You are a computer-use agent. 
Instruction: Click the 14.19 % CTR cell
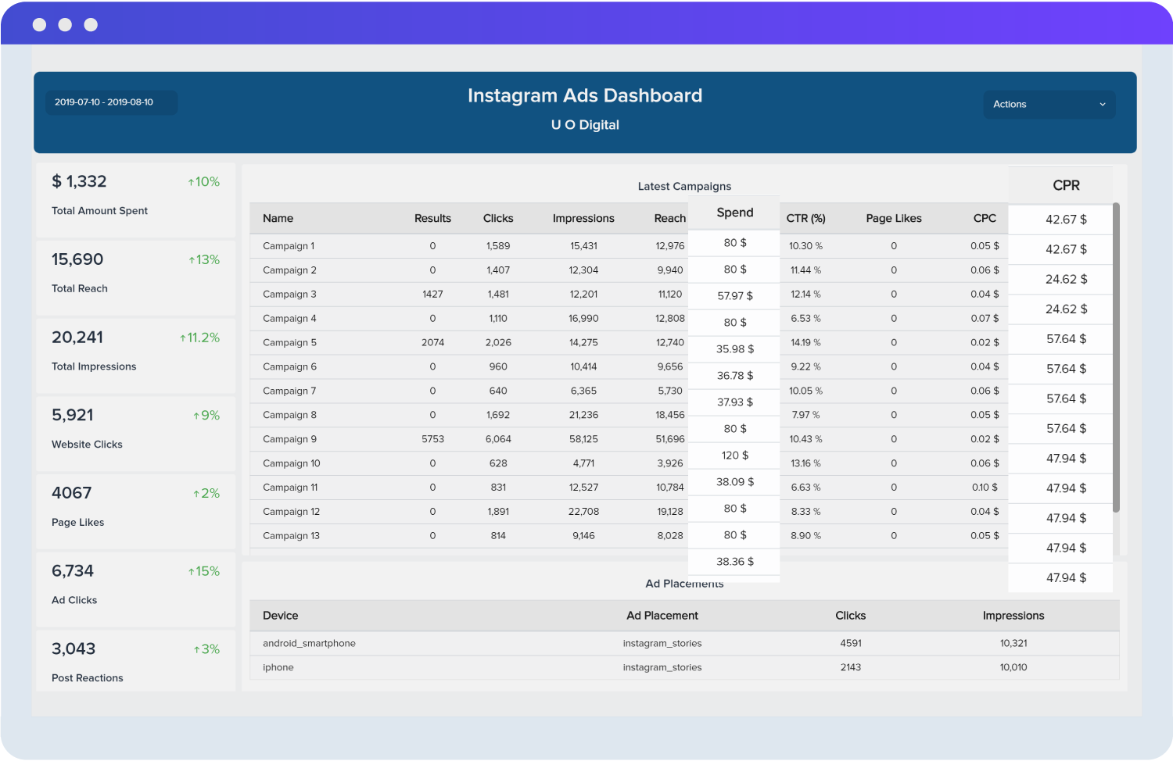pyautogui.click(x=805, y=343)
